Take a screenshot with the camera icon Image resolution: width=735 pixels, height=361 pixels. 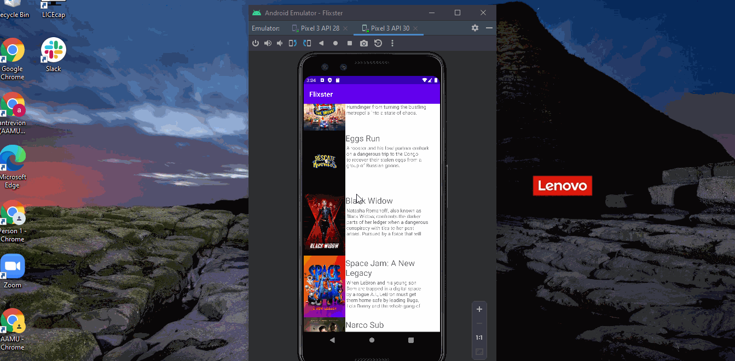click(363, 43)
